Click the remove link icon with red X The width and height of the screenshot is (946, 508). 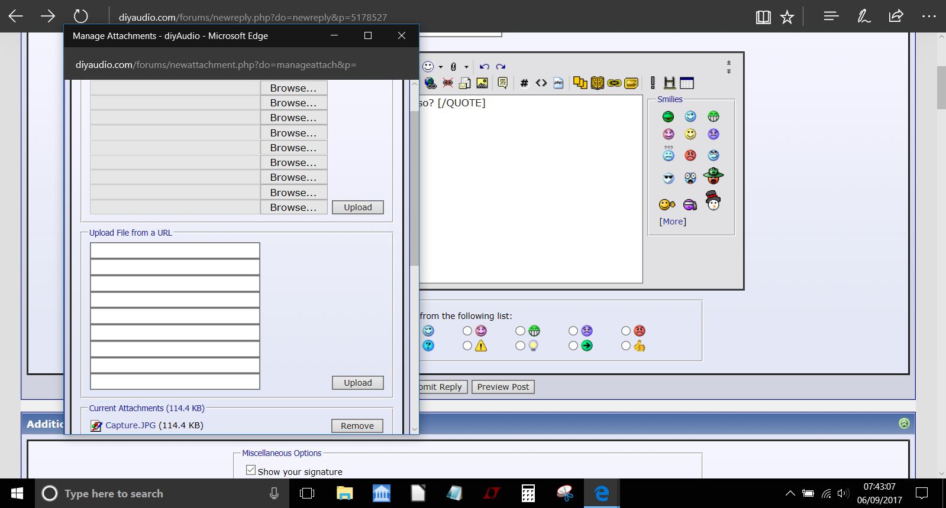tap(448, 83)
